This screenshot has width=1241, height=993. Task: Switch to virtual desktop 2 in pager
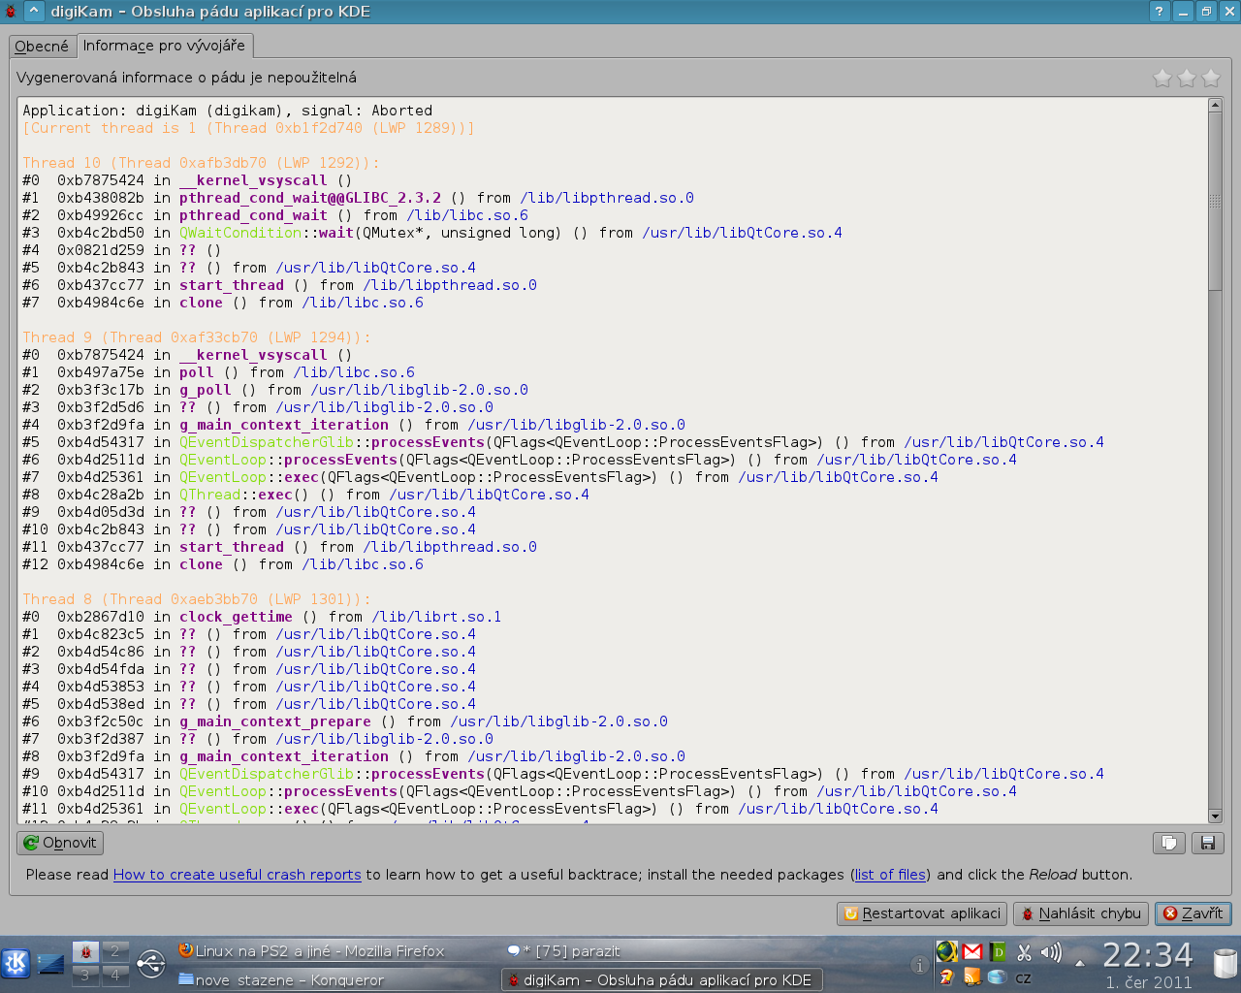(x=115, y=951)
